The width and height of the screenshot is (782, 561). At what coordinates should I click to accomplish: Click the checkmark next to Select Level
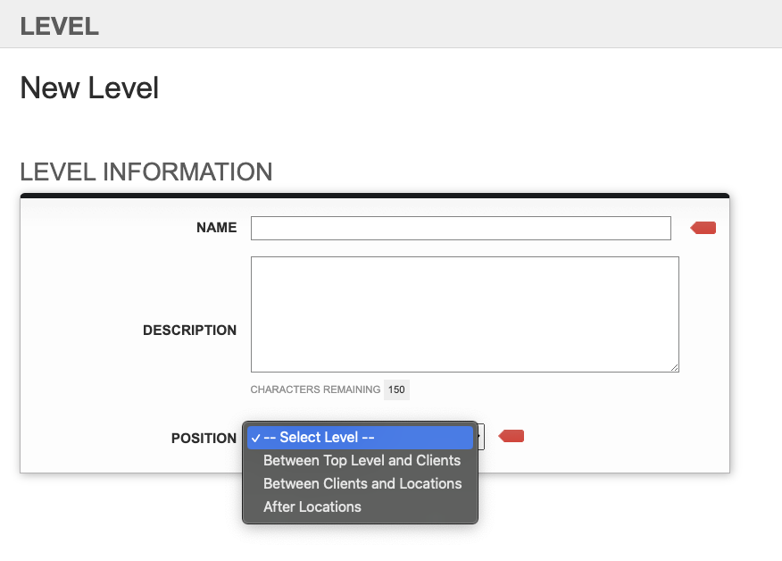256,439
